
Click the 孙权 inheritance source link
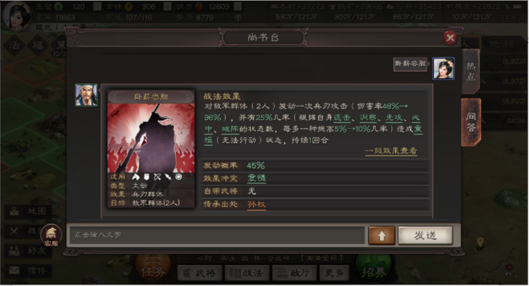click(257, 204)
